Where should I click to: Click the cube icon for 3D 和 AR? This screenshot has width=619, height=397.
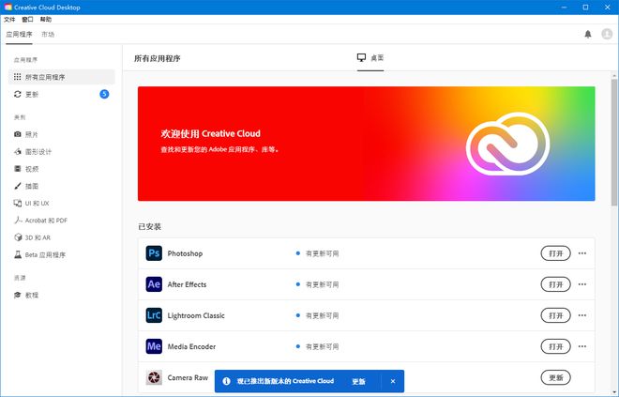click(x=18, y=237)
